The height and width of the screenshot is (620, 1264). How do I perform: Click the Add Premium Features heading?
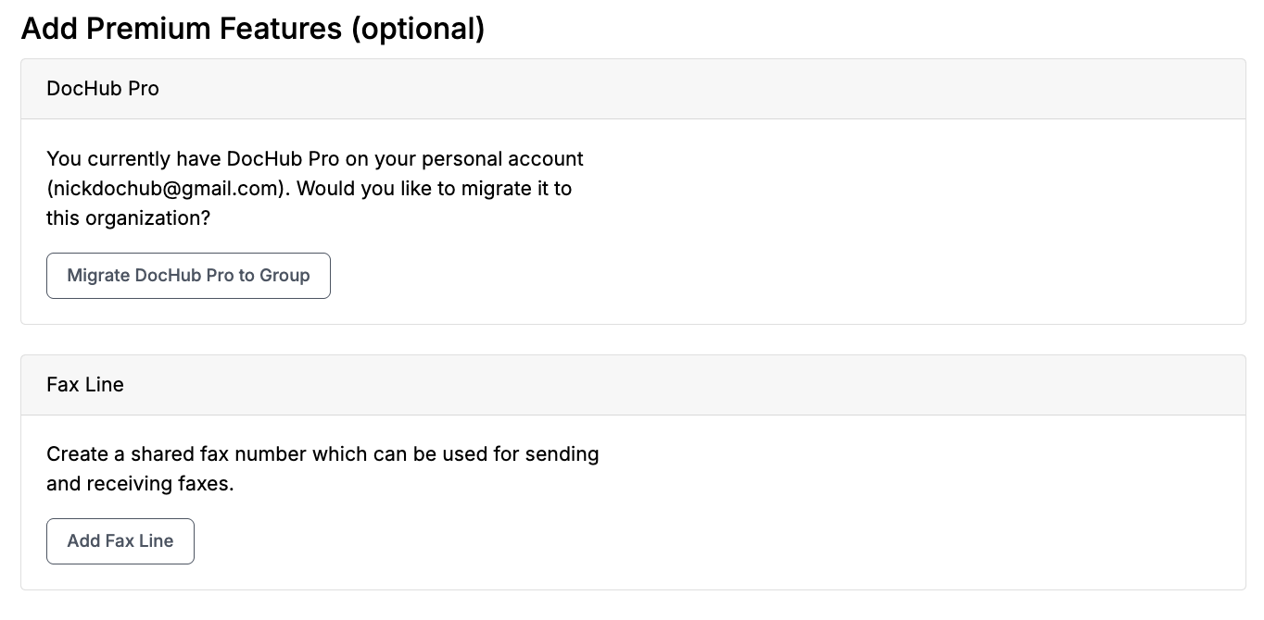point(252,29)
